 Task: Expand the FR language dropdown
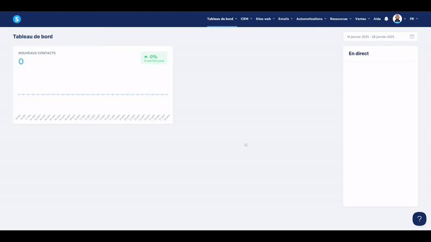click(x=414, y=19)
